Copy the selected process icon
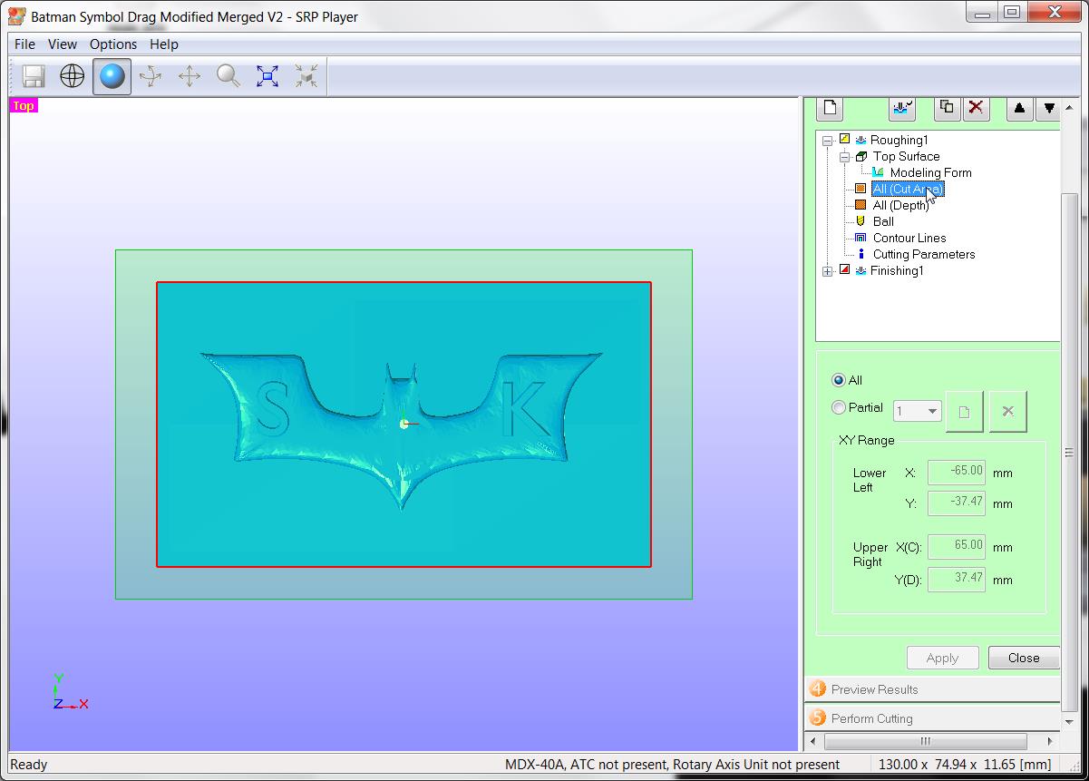This screenshot has width=1089, height=781. 947,108
